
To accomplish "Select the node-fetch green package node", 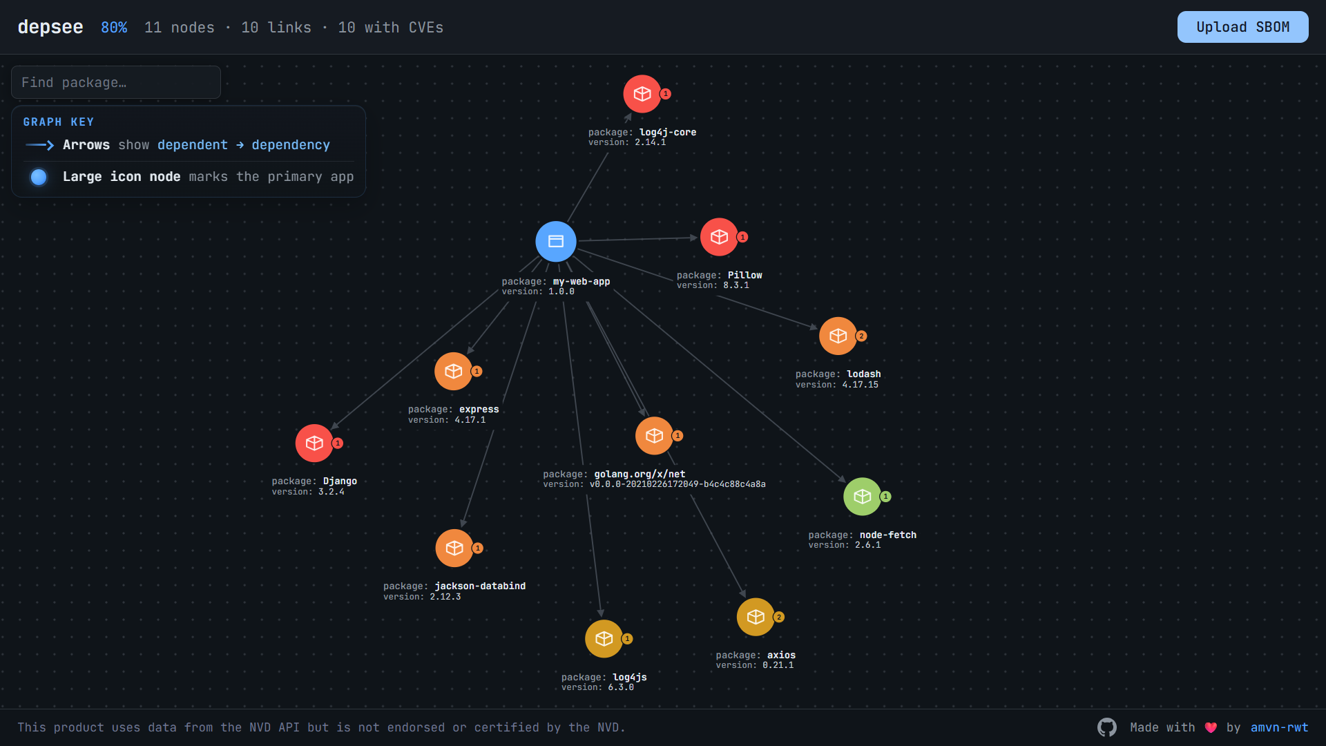I will (863, 496).
